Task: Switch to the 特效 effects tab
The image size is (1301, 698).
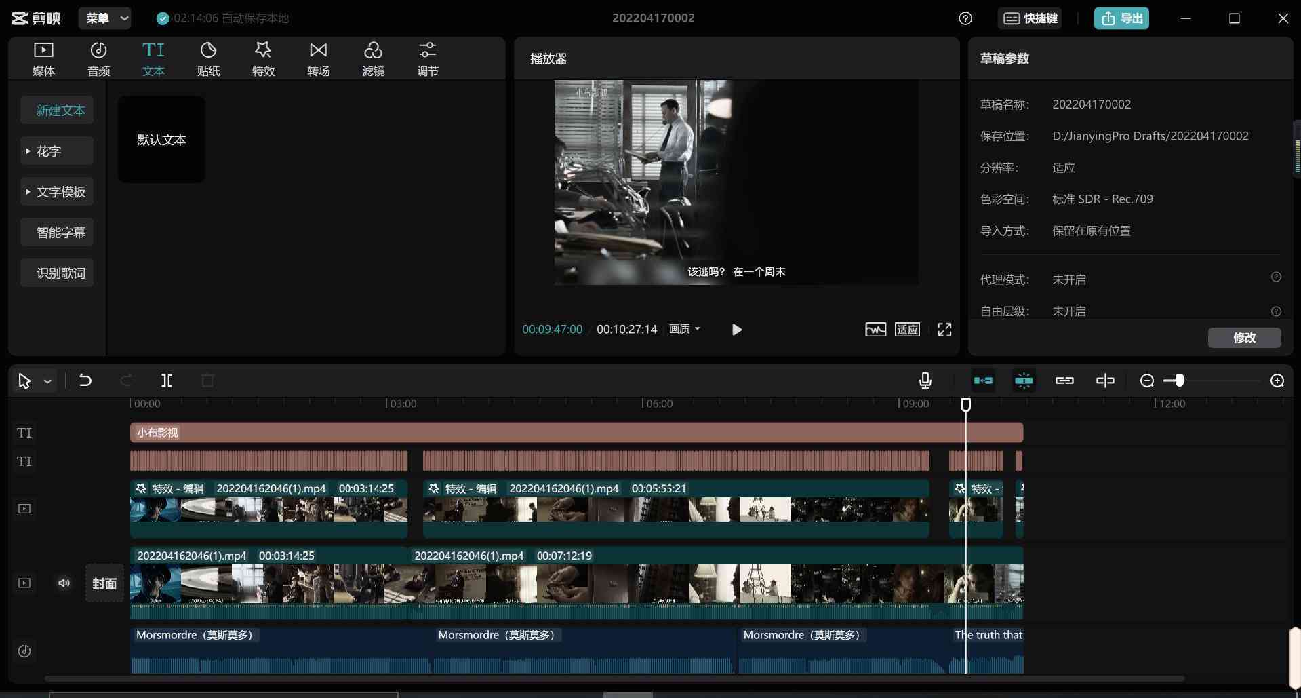Action: 263,58
